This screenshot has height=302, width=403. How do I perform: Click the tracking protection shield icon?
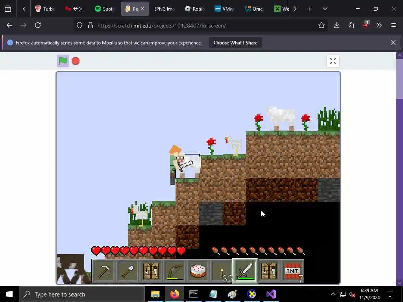pos(79,26)
